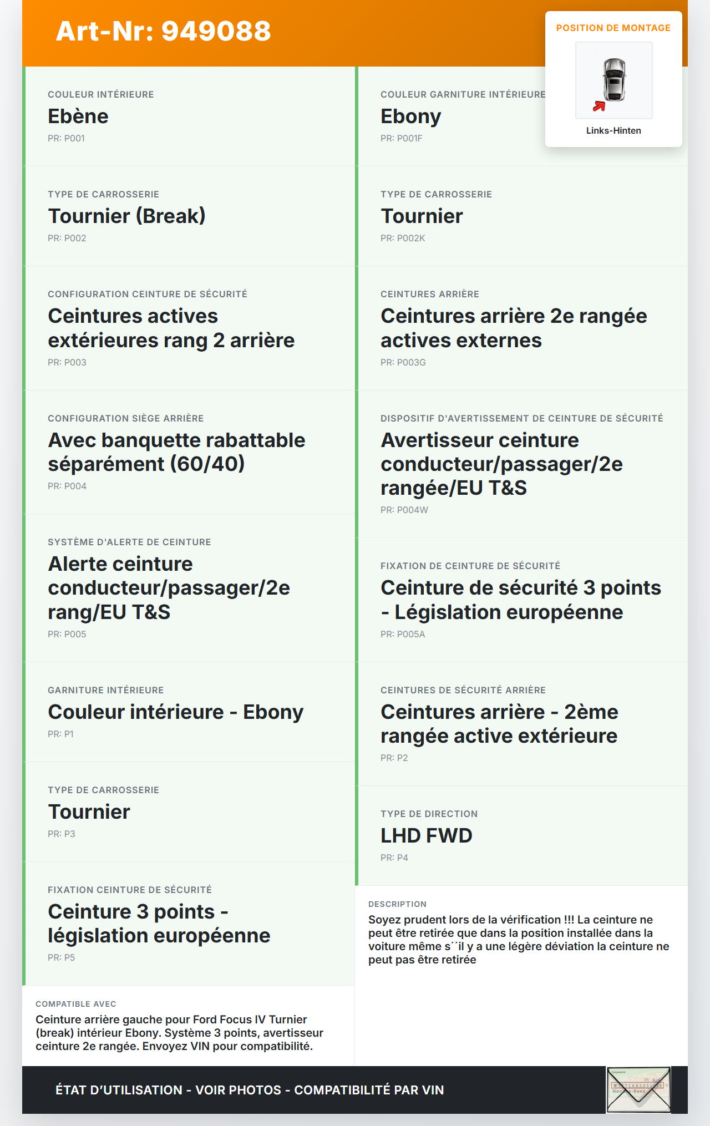Click the Description warning text
This screenshot has width=710, height=1126.
tap(518, 940)
